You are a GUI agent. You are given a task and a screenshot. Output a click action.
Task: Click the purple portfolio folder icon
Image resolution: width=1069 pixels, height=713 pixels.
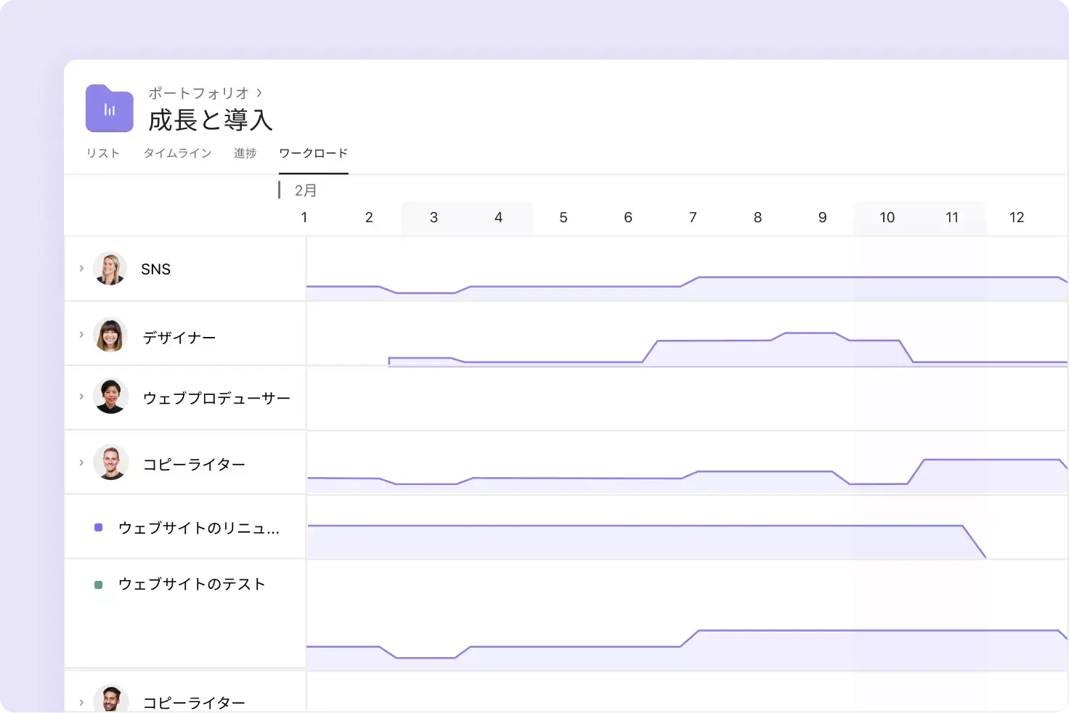109,108
